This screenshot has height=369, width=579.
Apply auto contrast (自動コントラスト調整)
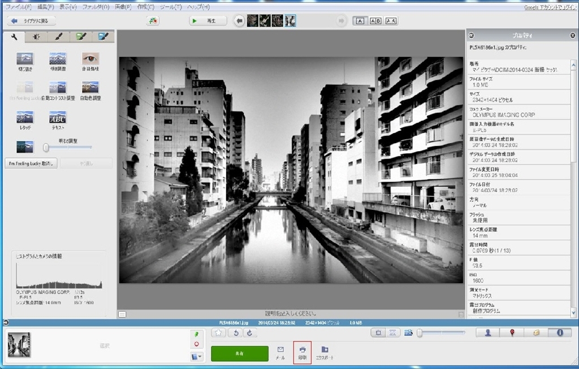[58, 87]
